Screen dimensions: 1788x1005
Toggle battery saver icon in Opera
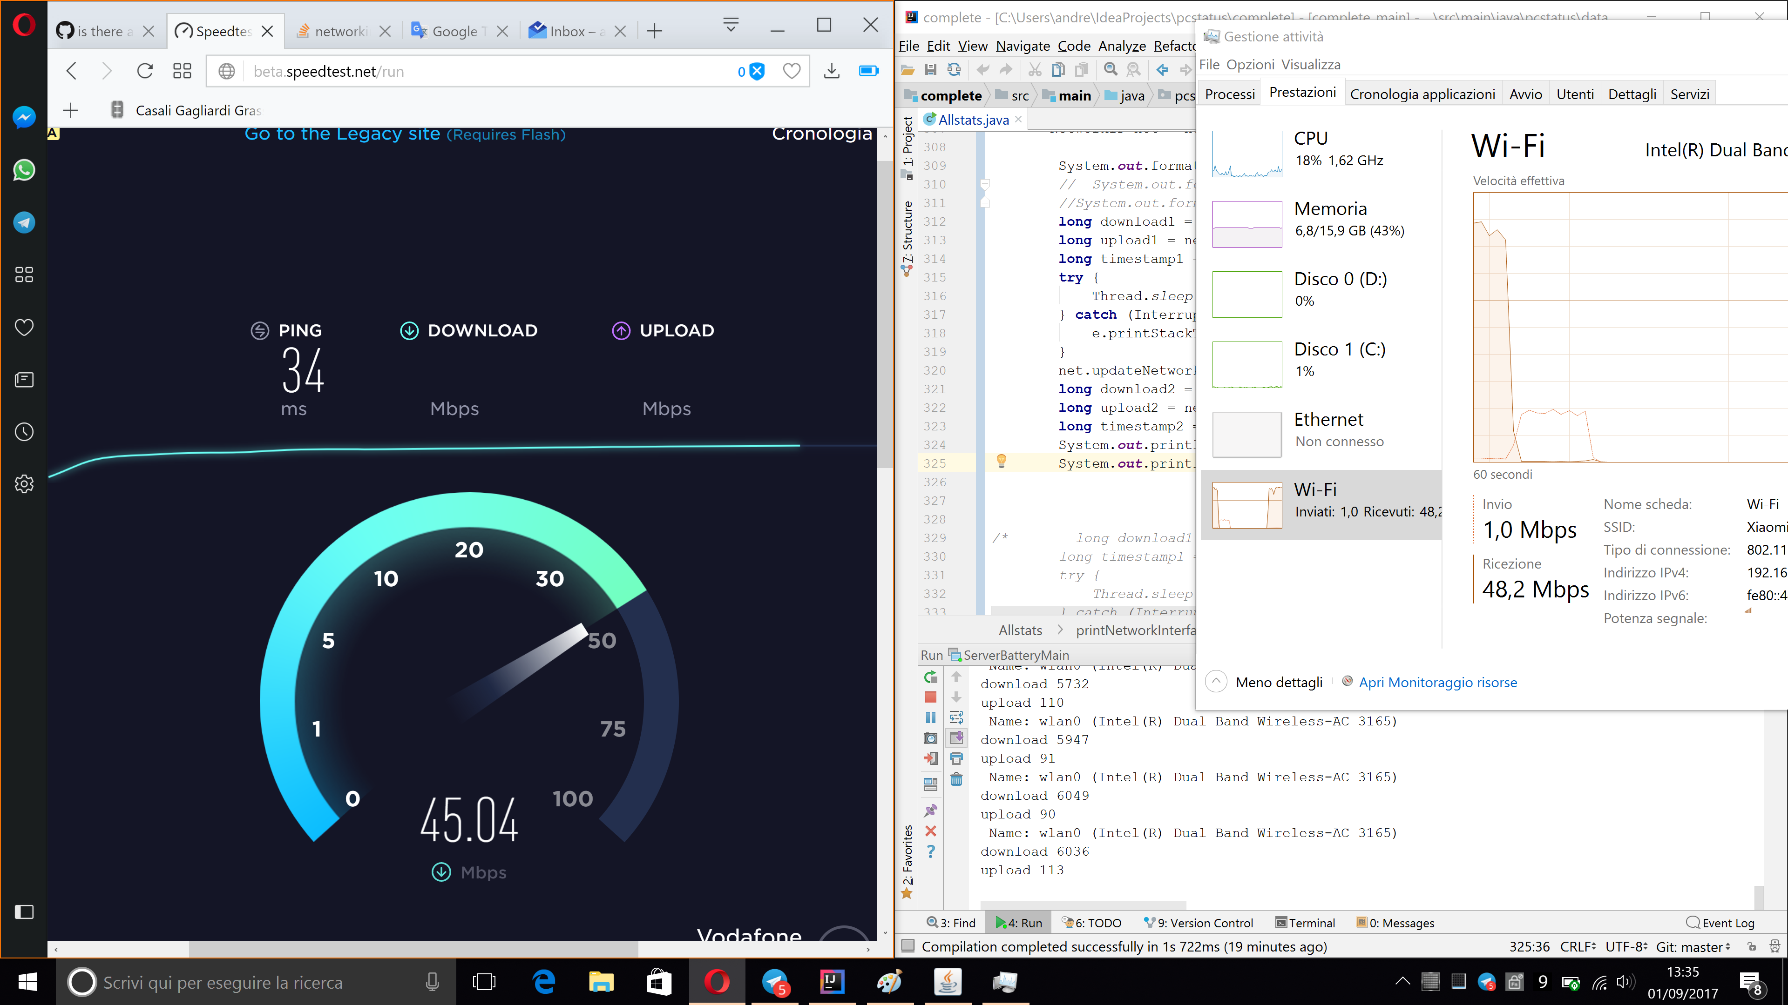click(x=868, y=71)
